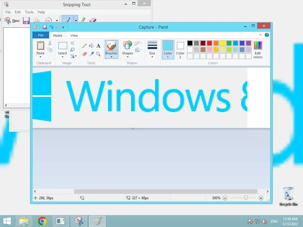Click the zoom slider handle

coord(246,198)
